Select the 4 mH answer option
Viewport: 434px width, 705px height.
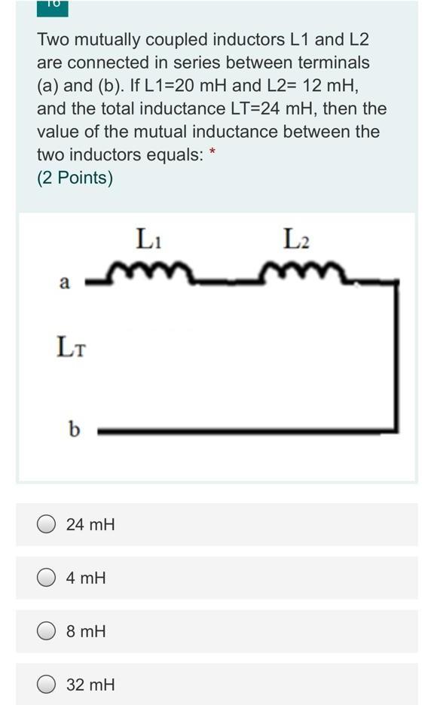point(47,576)
